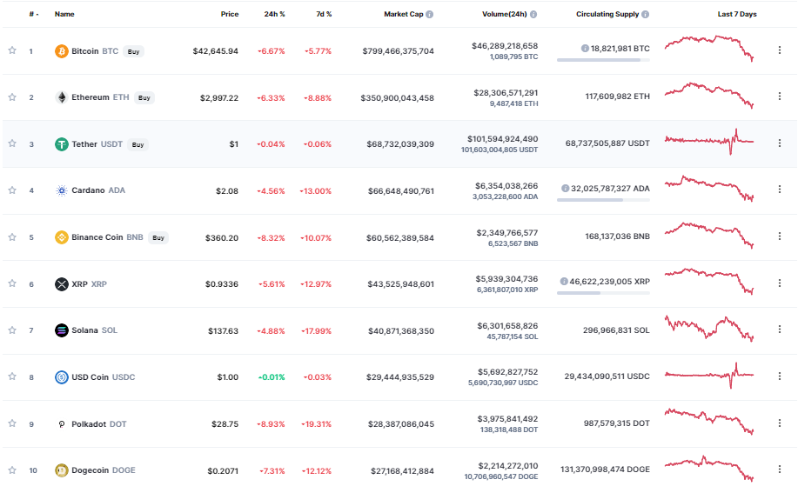The width and height of the screenshot is (798, 493).
Task: Click the USD Coin logo icon
Action: click(x=62, y=377)
